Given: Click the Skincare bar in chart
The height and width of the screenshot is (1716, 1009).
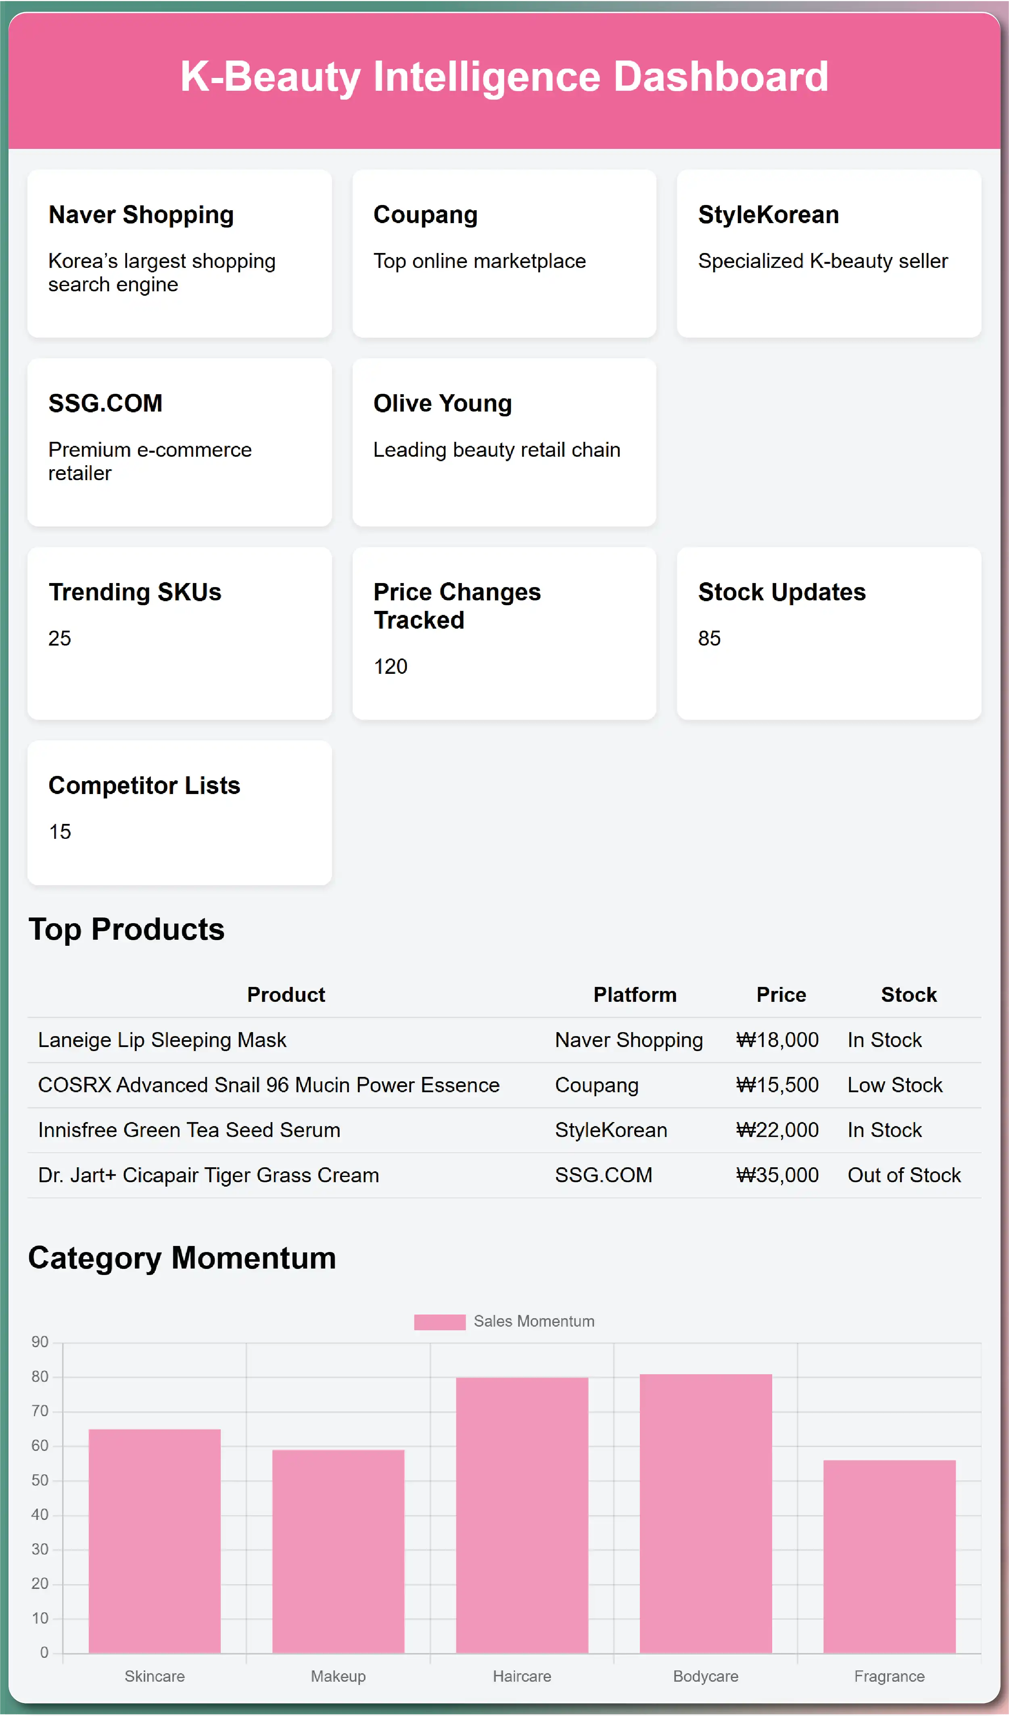Looking at the screenshot, I should coord(155,1540).
